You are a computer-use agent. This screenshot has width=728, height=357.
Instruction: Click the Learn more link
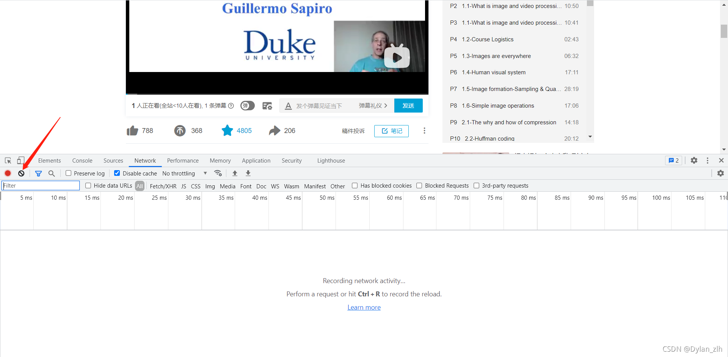pyautogui.click(x=364, y=307)
